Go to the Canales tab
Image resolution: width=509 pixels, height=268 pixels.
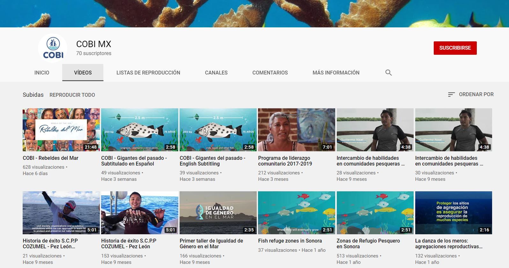coord(216,73)
